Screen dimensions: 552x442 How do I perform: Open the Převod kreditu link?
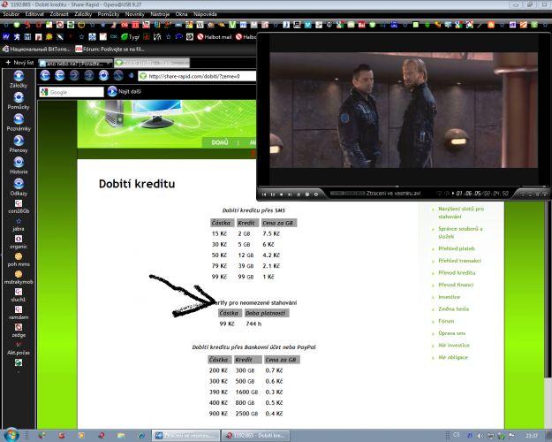point(457,272)
